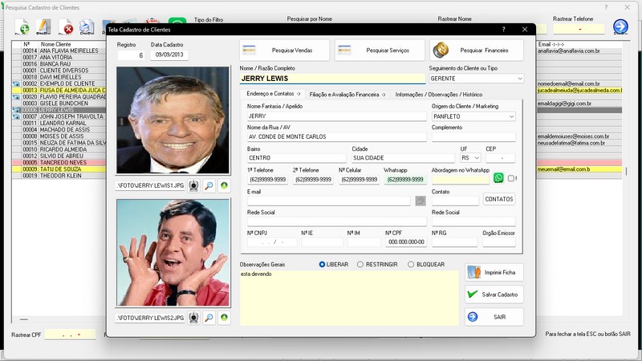
Task: Click the help question mark in Tela Cadastro title bar
Action: pos(504,30)
